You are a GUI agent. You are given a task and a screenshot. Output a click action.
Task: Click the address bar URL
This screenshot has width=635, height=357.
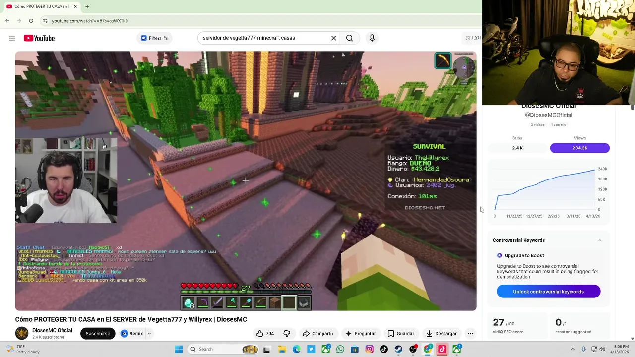click(x=90, y=21)
